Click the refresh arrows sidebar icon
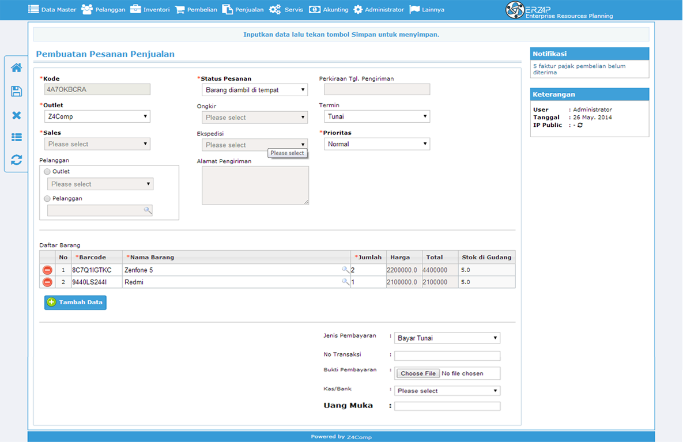This screenshot has width=683, height=442. pyautogui.click(x=17, y=160)
